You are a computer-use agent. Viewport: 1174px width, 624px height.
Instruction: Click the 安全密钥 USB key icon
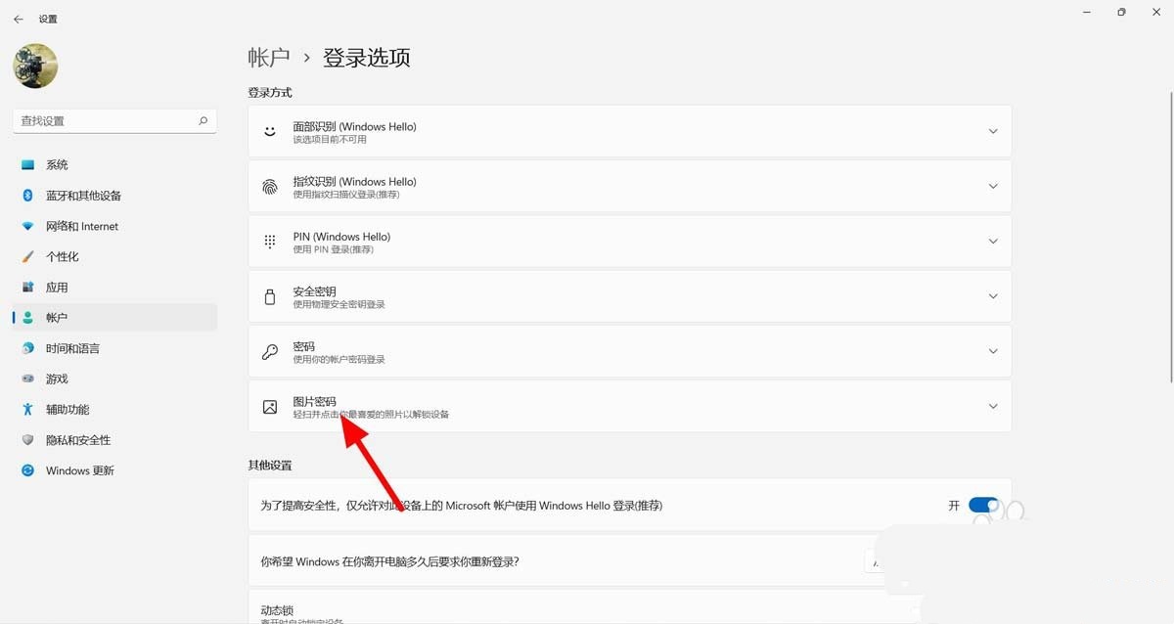point(269,295)
